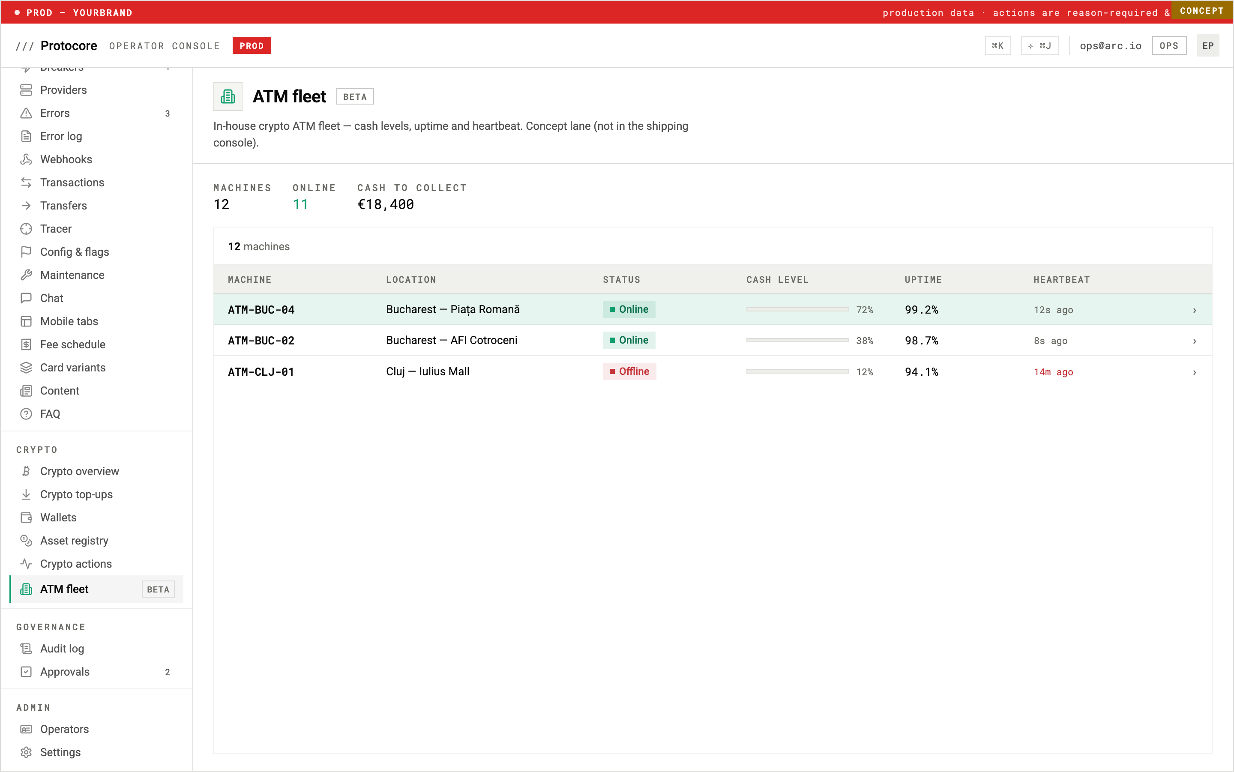
Task: Click the Errors warning triangle icon
Action: 26,113
